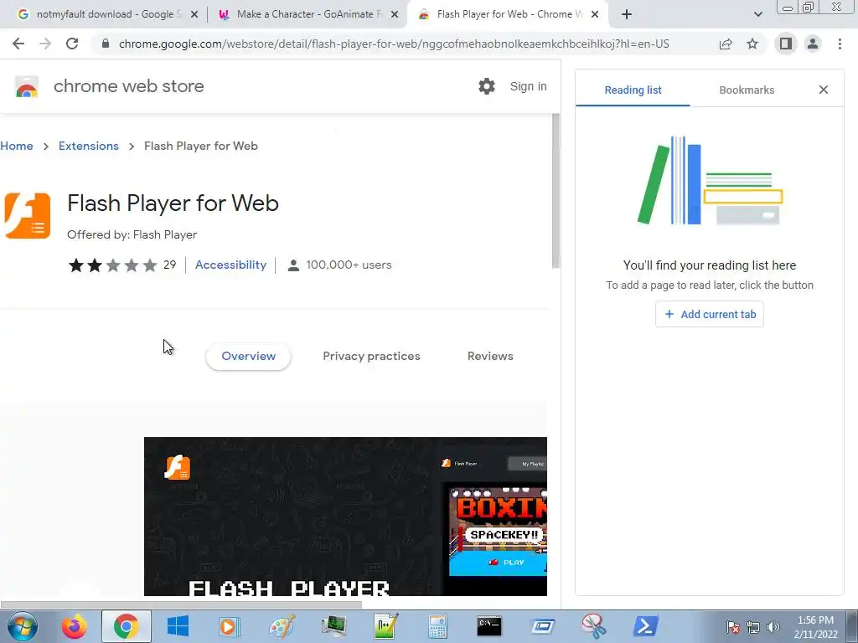Open Paint from the taskbar
The height and width of the screenshot is (643, 858).
(282, 626)
